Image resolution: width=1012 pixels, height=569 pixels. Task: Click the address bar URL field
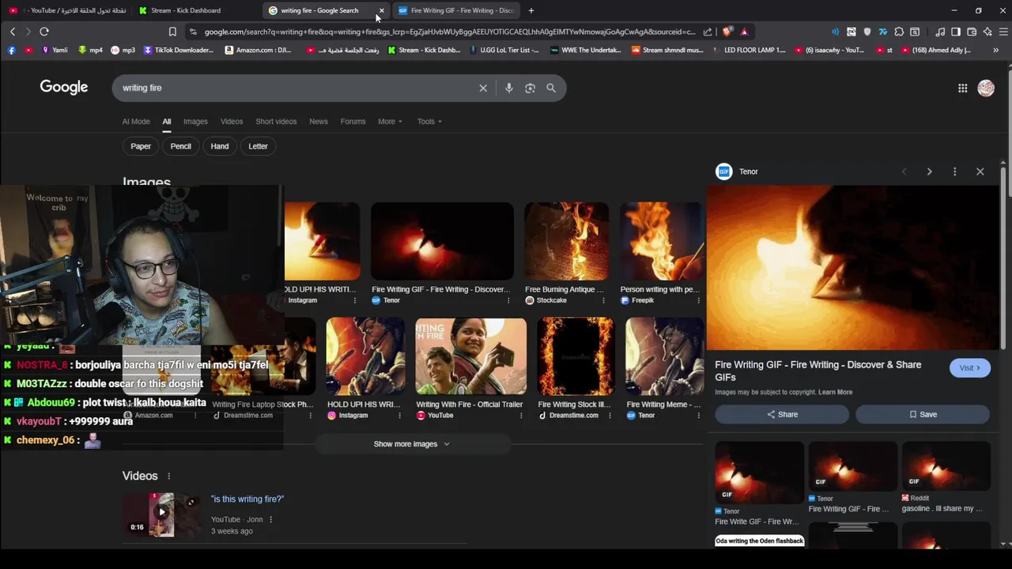tap(449, 32)
